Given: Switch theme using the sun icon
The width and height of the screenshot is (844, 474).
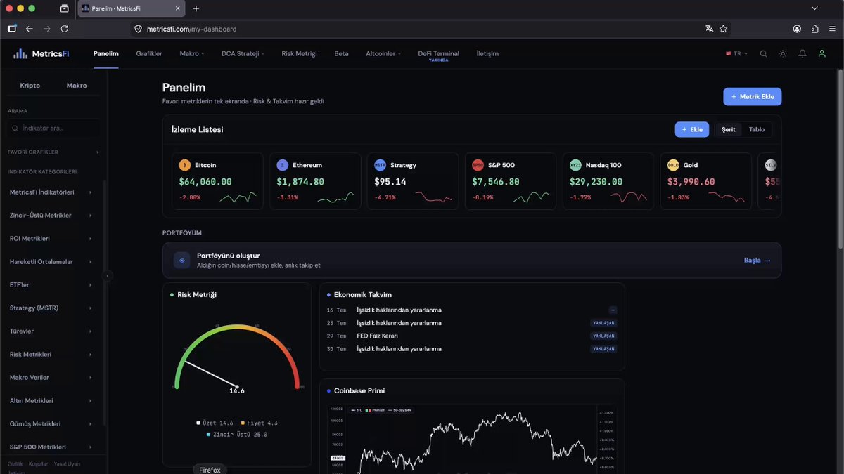Looking at the screenshot, I should (783, 53).
